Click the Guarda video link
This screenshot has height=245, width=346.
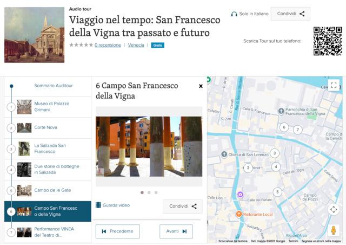(112, 205)
